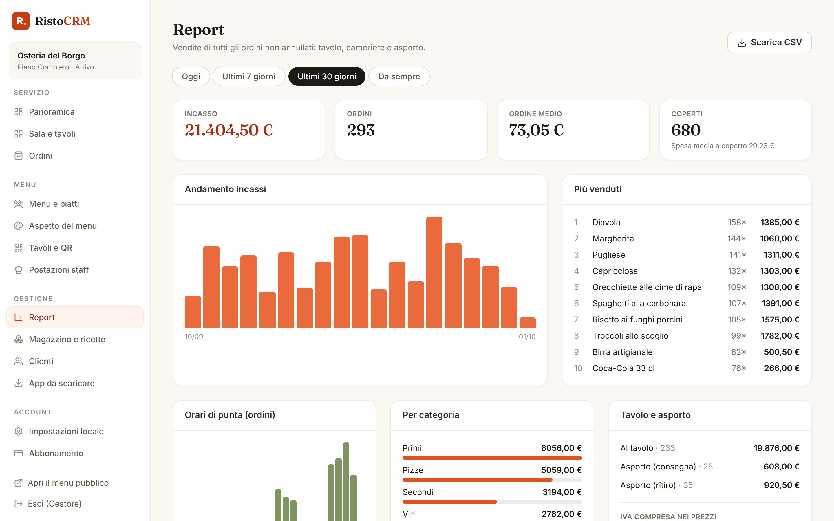
Task: Select the Oggi time range filter
Action: coord(191,76)
